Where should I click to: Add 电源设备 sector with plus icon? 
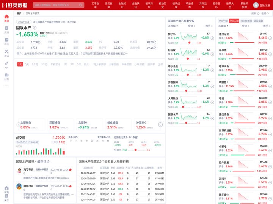[x=270, y=70]
